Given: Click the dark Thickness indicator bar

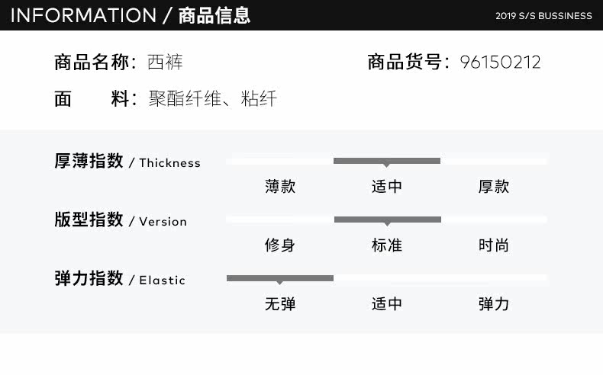Looking at the screenshot, I should [386, 160].
